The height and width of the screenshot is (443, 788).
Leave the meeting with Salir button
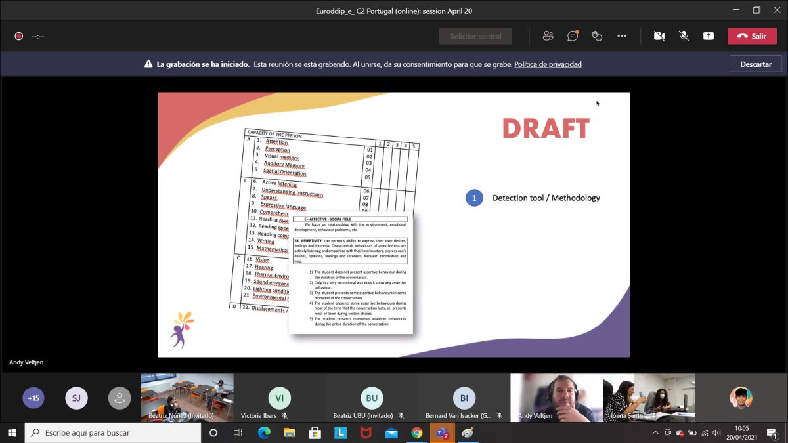tap(752, 36)
